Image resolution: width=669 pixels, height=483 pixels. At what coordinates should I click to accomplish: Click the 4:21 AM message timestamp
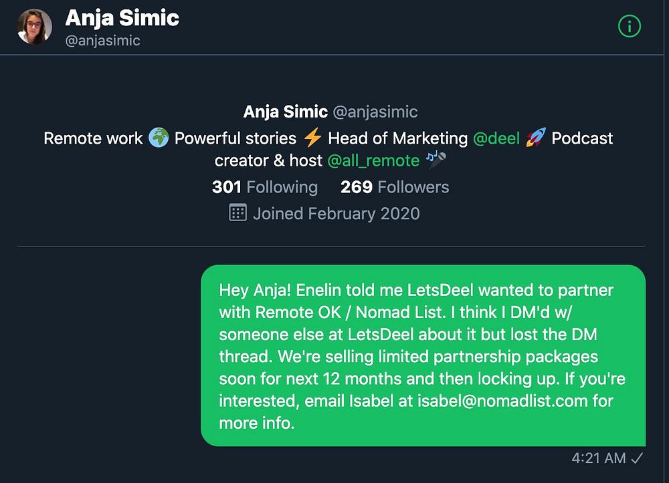pyautogui.click(x=599, y=458)
